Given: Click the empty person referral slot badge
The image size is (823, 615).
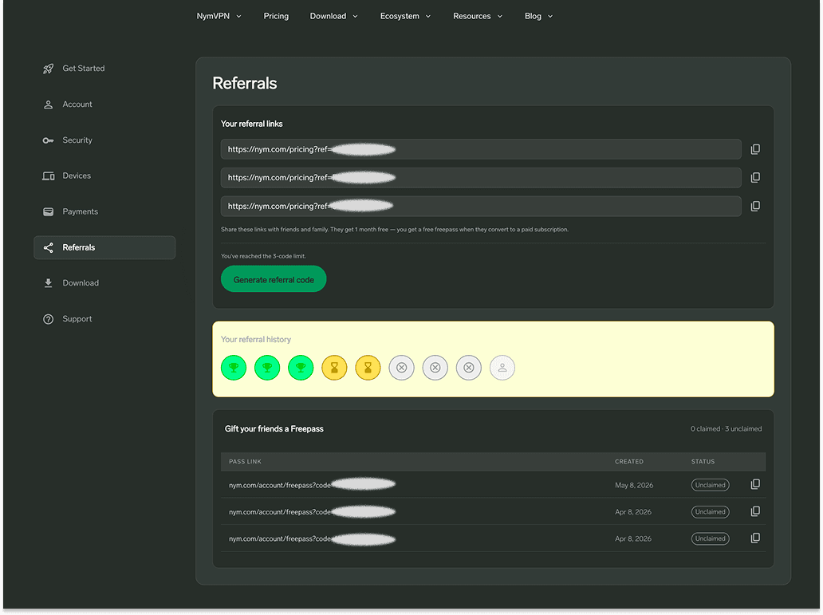Looking at the screenshot, I should [x=502, y=368].
